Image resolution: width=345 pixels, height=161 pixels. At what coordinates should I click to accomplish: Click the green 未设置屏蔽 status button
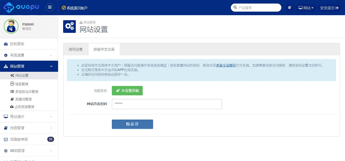coord(127,91)
